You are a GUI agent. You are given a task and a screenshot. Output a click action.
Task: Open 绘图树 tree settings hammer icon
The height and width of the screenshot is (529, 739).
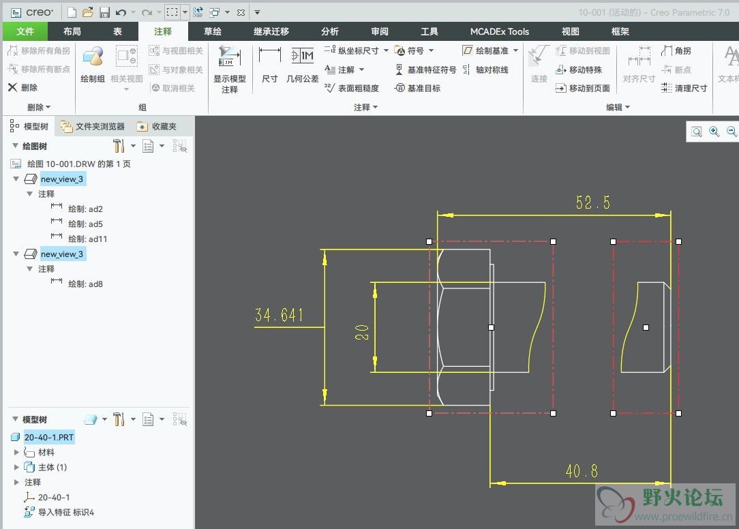click(x=119, y=146)
